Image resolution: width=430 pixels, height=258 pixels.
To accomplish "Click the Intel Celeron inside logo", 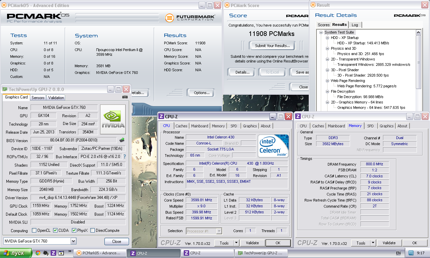I will 273,146.
